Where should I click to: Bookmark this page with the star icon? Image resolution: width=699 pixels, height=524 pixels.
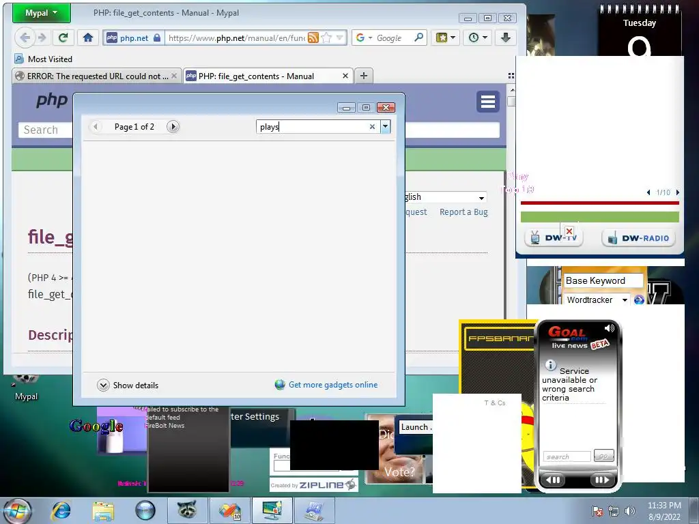(326, 38)
